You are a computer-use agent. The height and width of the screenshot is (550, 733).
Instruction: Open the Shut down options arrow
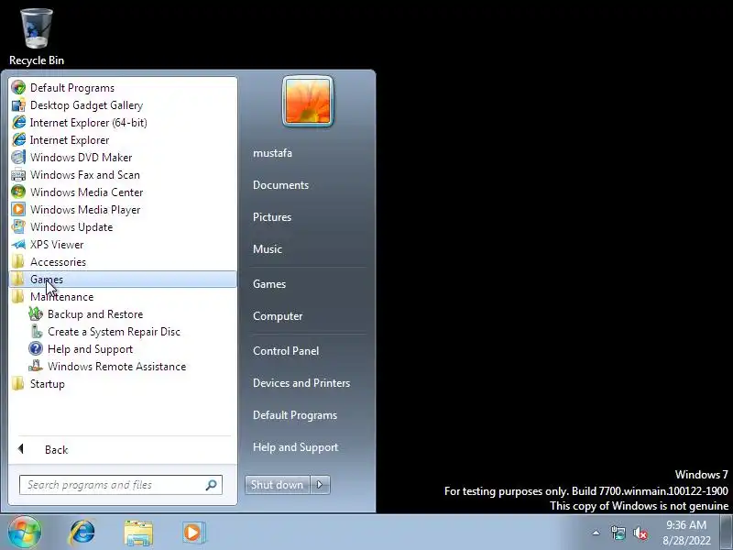[x=320, y=485]
